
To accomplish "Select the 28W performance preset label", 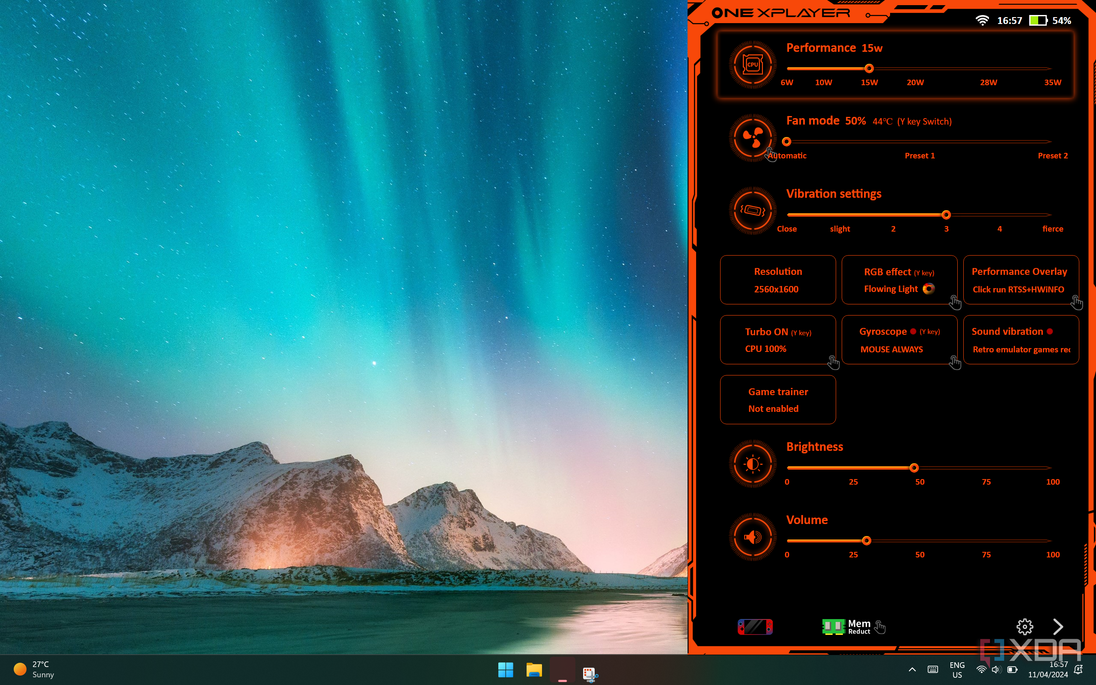I will pos(988,83).
